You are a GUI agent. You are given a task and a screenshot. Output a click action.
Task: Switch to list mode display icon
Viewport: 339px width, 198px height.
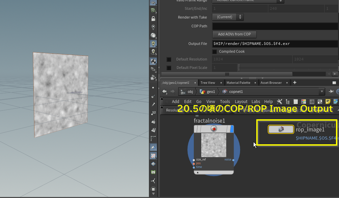click(x=295, y=101)
